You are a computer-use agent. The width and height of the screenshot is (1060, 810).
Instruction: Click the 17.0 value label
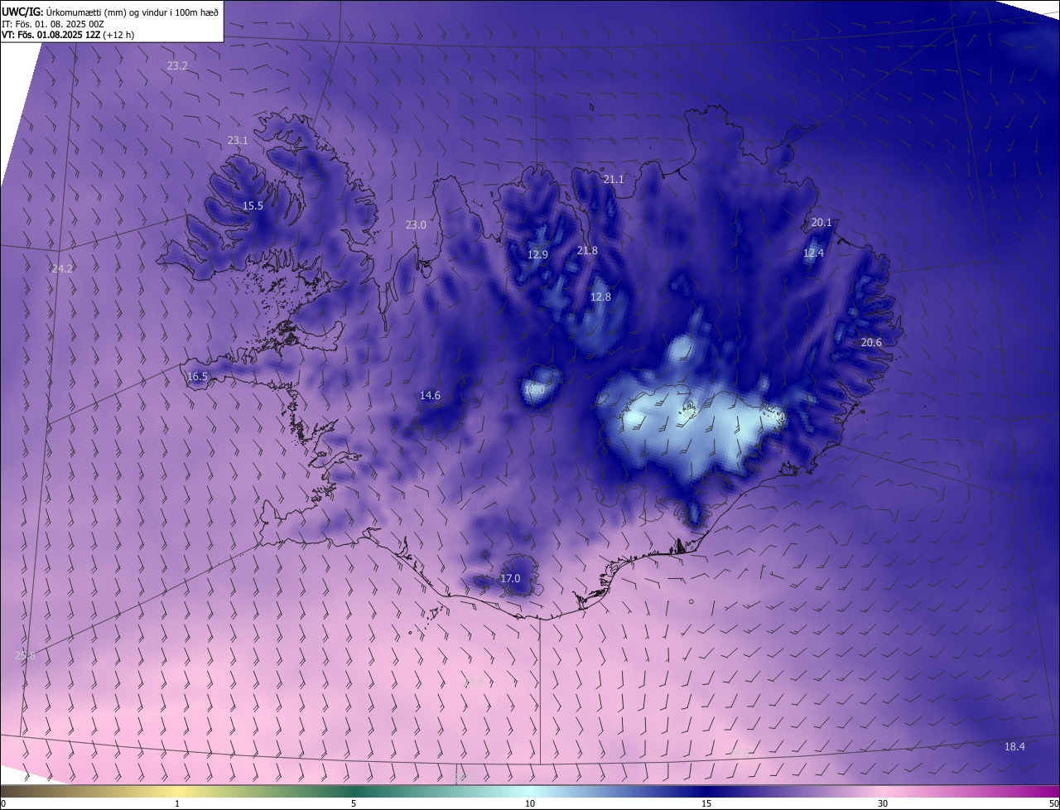pos(510,579)
